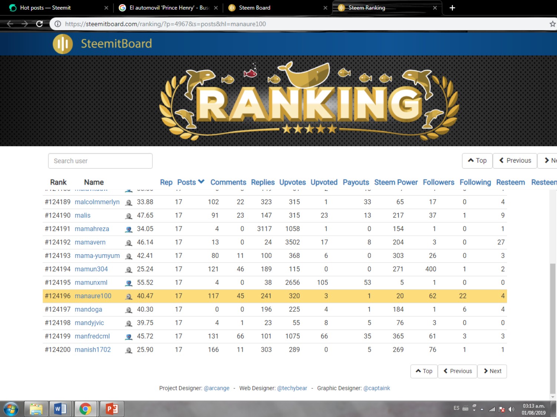Select the Steem Ranking tab
The image size is (557, 417).
coord(388,8)
